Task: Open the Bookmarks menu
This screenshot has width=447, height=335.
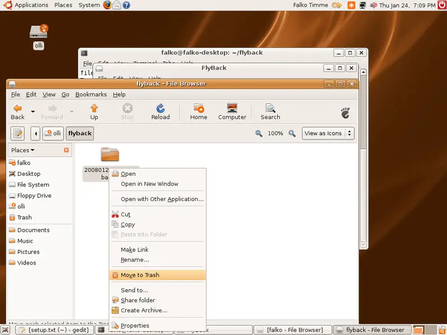Action: pos(91,94)
